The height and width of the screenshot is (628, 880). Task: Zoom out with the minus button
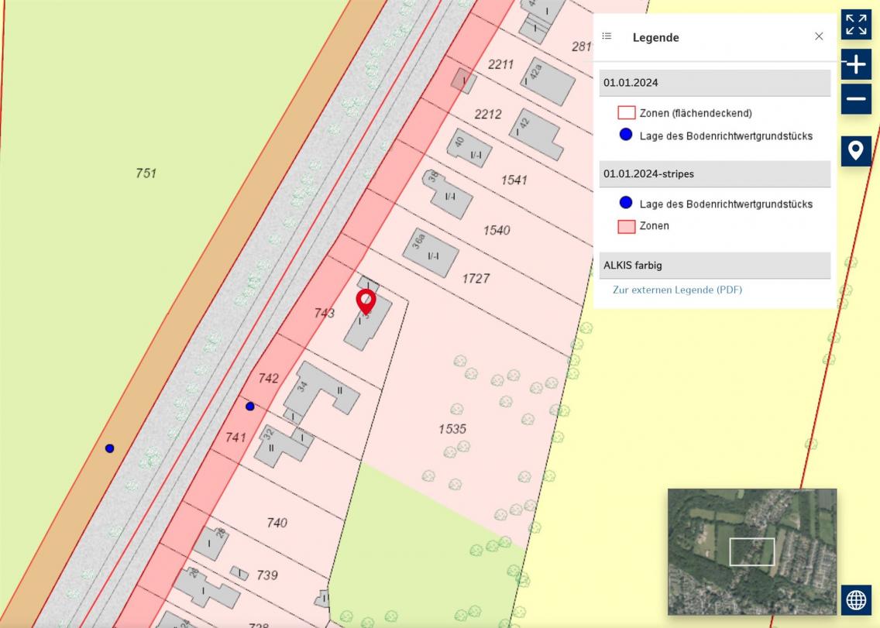pyautogui.click(x=856, y=99)
